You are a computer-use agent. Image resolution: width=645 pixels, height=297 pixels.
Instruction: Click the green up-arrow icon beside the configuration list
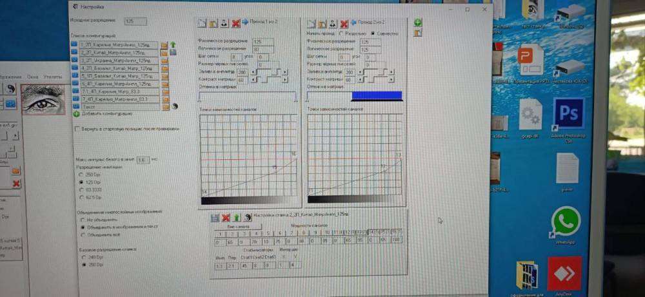pyautogui.click(x=173, y=44)
